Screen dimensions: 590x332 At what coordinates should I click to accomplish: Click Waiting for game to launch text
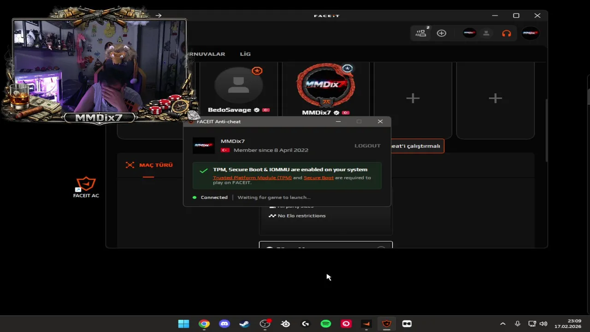pyautogui.click(x=274, y=197)
